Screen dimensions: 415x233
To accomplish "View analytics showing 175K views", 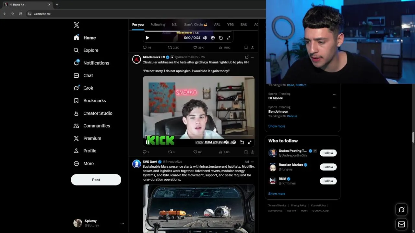I will point(224,48).
